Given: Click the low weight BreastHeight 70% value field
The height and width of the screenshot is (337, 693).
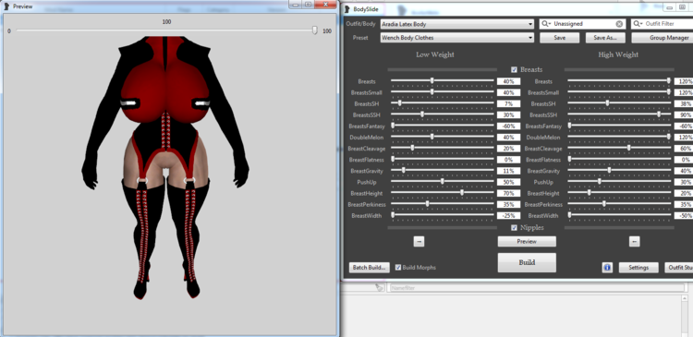Looking at the screenshot, I should [x=509, y=194].
